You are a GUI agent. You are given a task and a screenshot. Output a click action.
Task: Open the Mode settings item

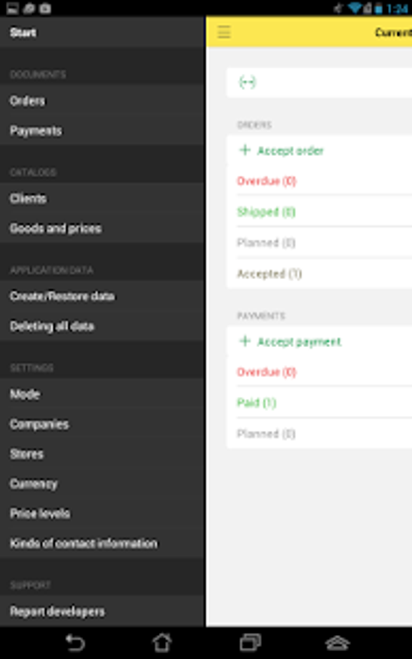25,394
